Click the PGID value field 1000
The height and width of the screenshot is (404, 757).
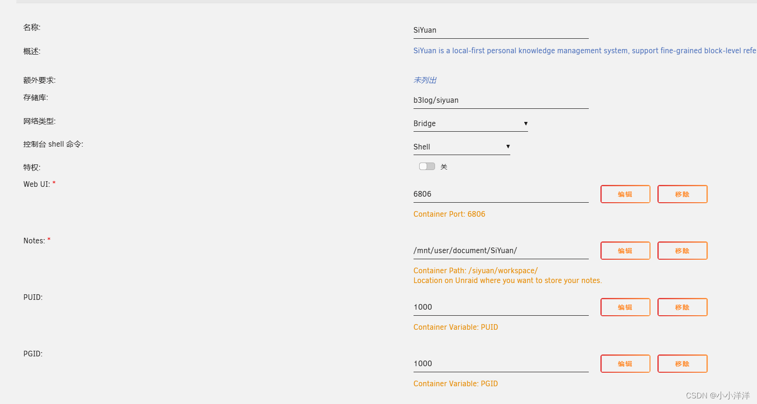coord(501,363)
